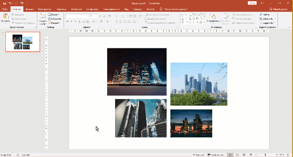Click the numbered list icon
This screenshot has width=293, height=157.
pyautogui.click(x=123, y=16)
